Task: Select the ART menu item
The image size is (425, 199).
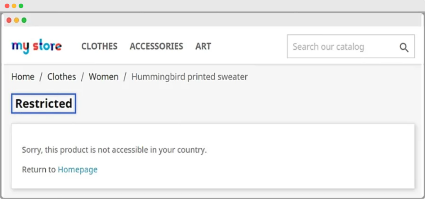Action: pyautogui.click(x=203, y=46)
